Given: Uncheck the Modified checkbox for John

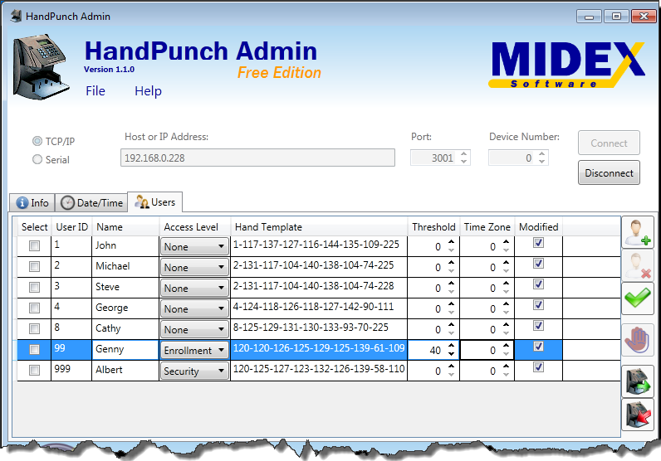Looking at the screenshot, I should coord(538,242).
